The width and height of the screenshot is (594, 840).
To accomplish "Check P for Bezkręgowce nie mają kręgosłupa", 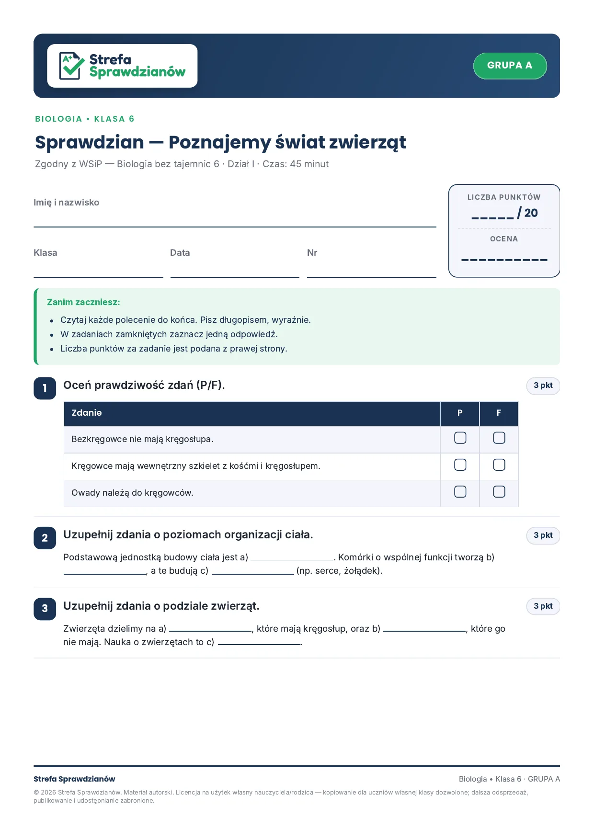I will pos(460,438).
